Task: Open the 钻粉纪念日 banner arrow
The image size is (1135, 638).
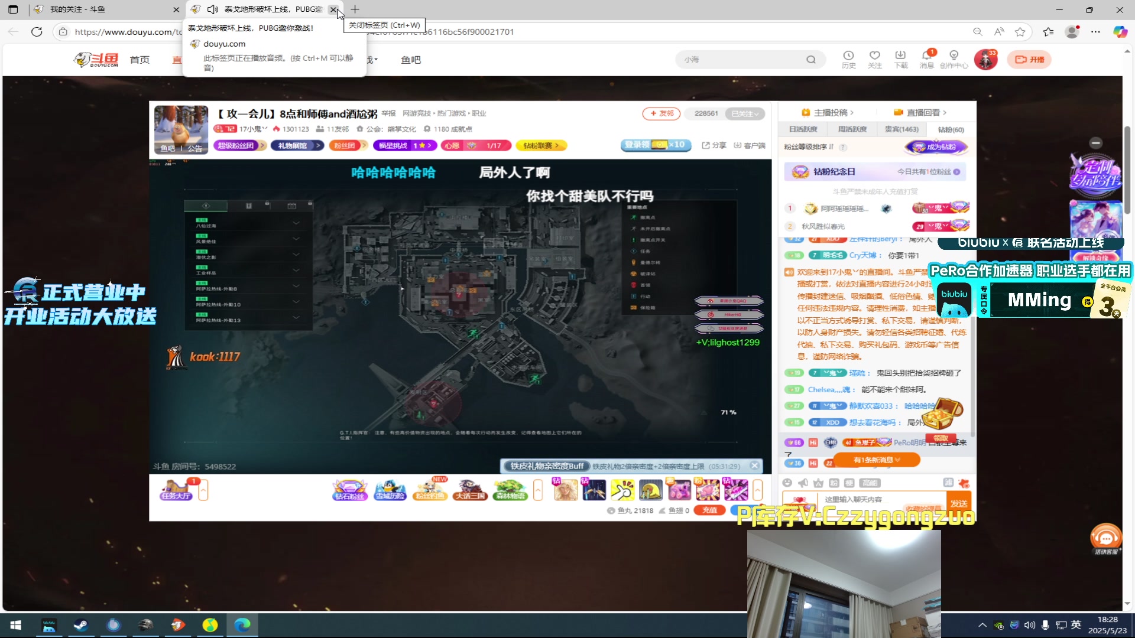Action: tap(956, 172)
